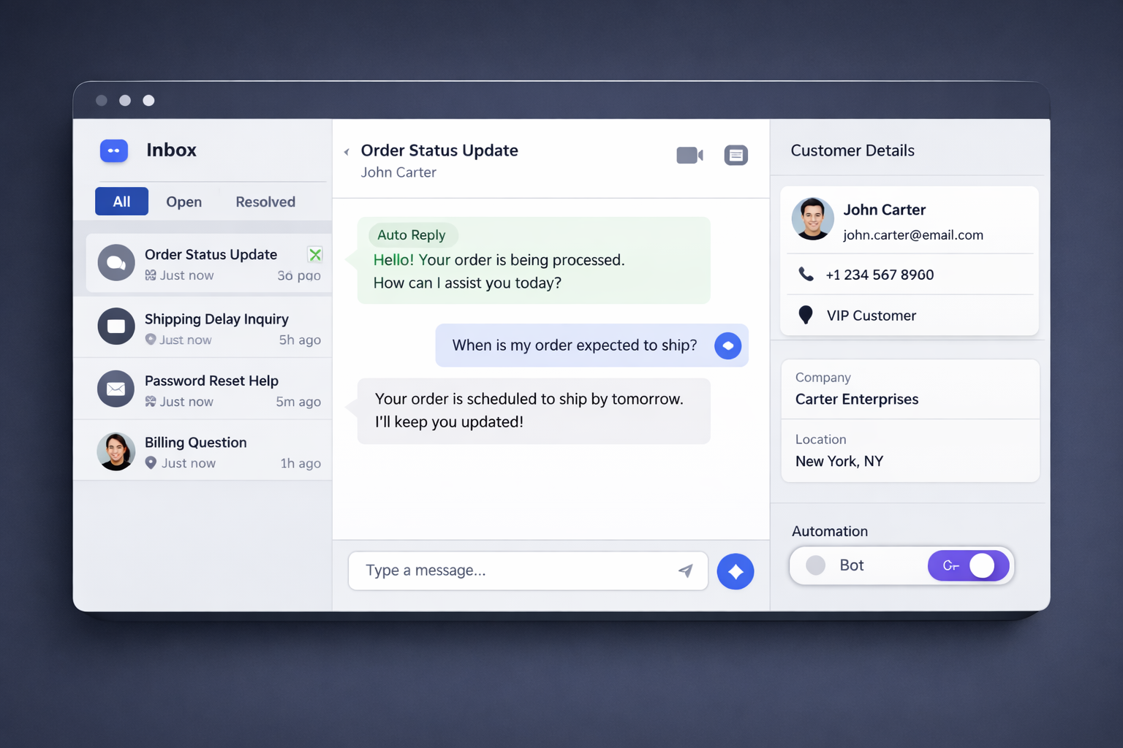Image resolution: width=1123 pixels, height=748 pixels.
Task: Click the first grey window control dot
Action: click(x=102, y=100)
